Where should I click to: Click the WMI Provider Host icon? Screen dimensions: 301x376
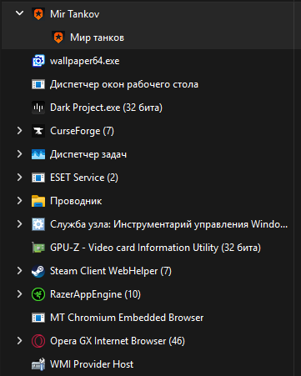click(x=38, y=364)
